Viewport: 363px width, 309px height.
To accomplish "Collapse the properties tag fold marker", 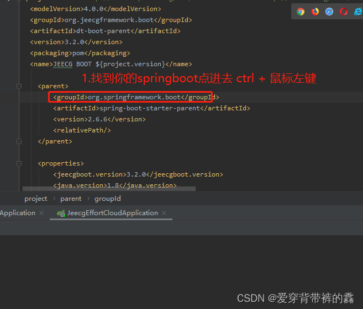I will coord(19,163).
